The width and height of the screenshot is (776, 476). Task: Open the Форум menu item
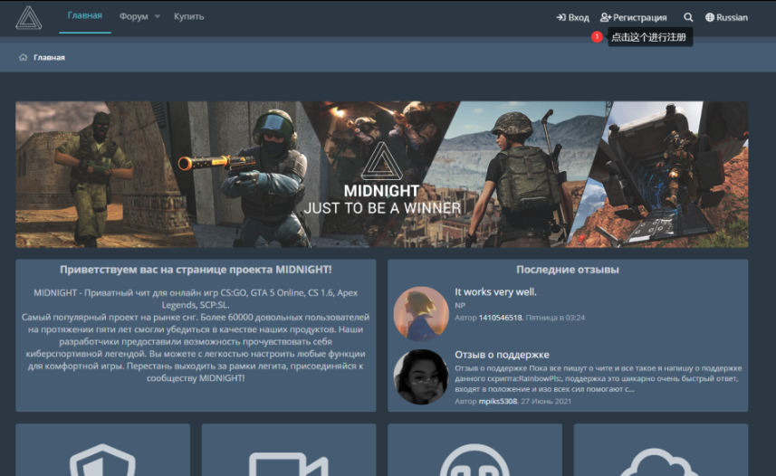point(134,16)
